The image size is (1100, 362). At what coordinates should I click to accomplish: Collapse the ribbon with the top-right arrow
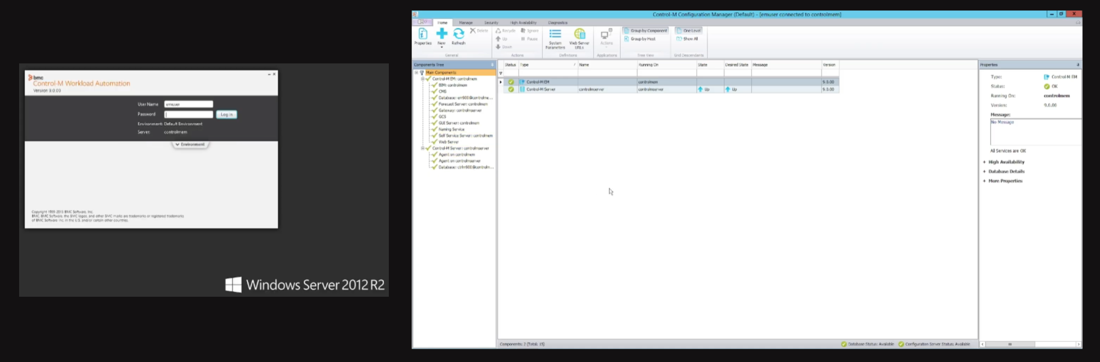[1078, 23]
